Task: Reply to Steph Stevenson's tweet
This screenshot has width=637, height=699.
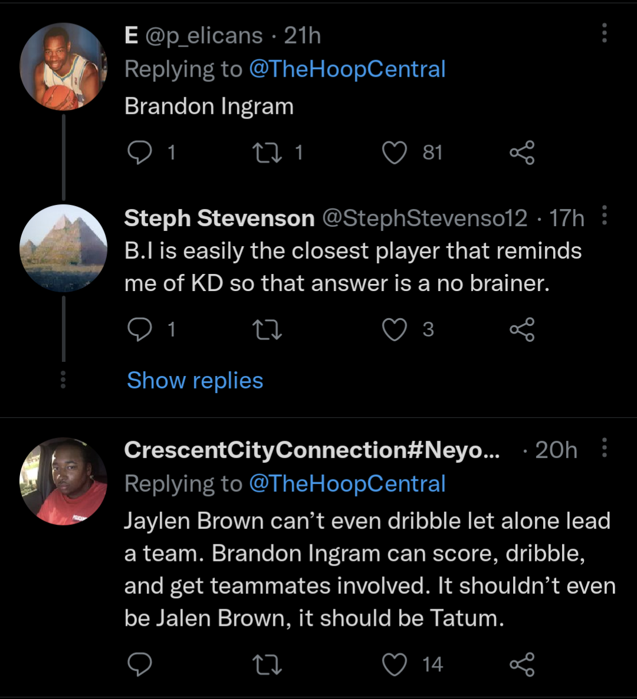Action: tap(140, 329)
